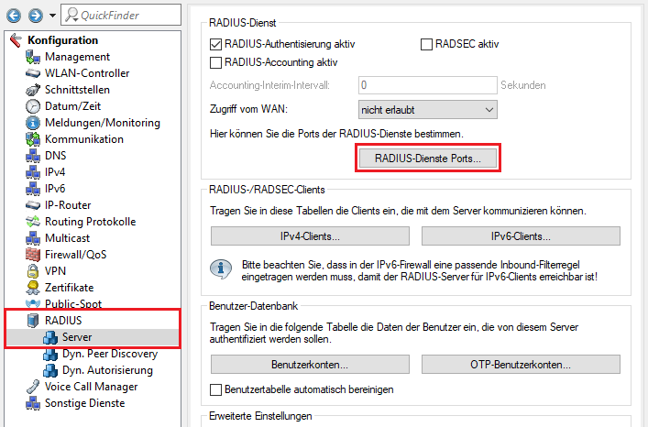Click the back navigation arrow icon
Viewport: 648px width, 427px height.
pyautogui.click(x=14, y=16)
